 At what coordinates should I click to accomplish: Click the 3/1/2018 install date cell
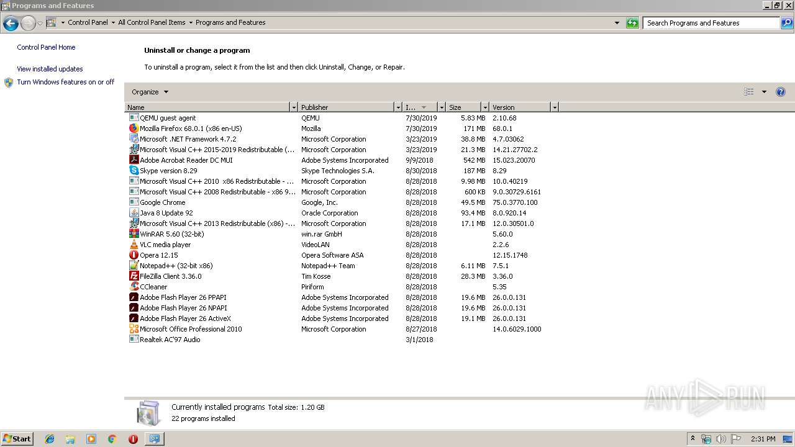pos(419,340)
